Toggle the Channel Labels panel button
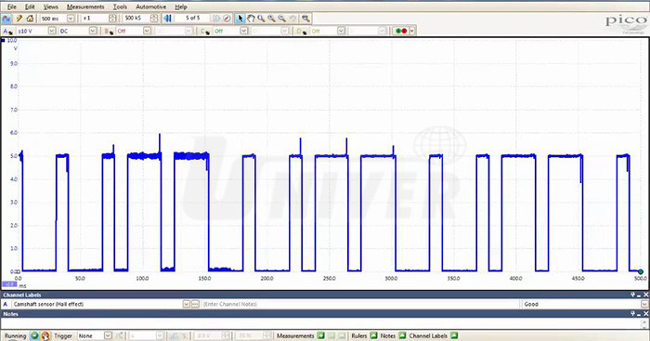 click(x=454, y=335)
